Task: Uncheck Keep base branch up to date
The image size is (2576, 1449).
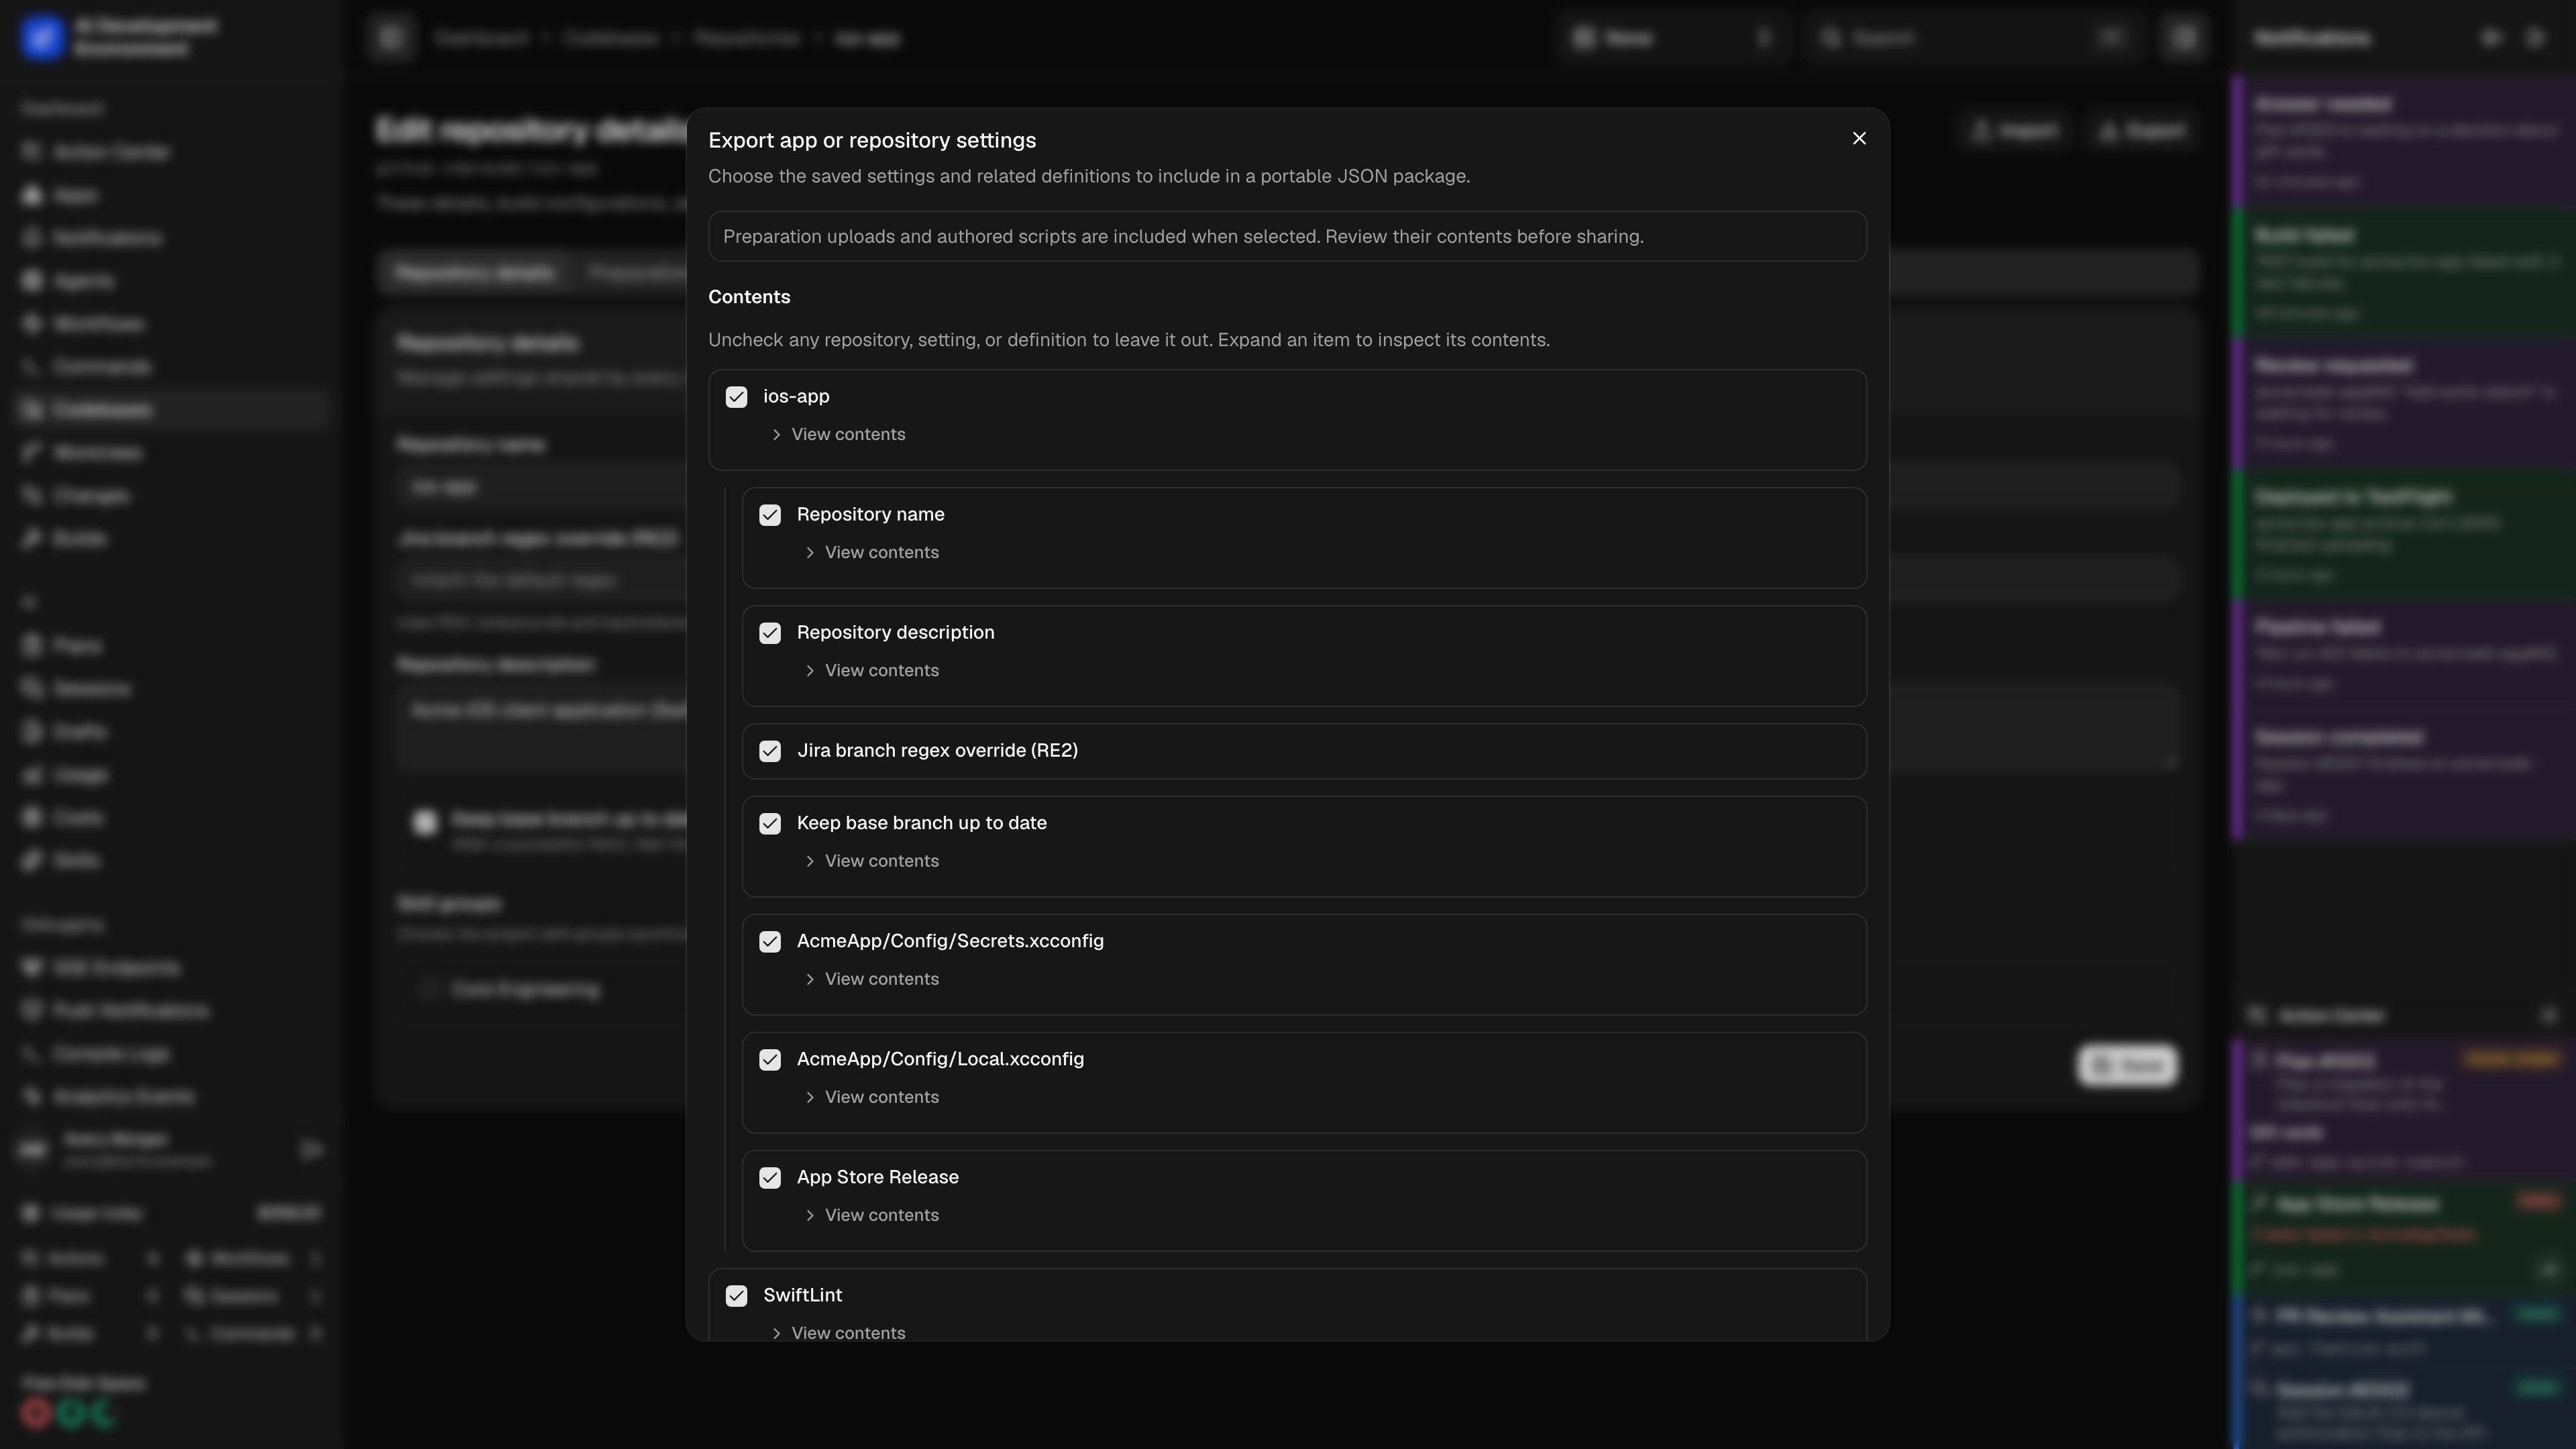Action: [x=770, y=824]
